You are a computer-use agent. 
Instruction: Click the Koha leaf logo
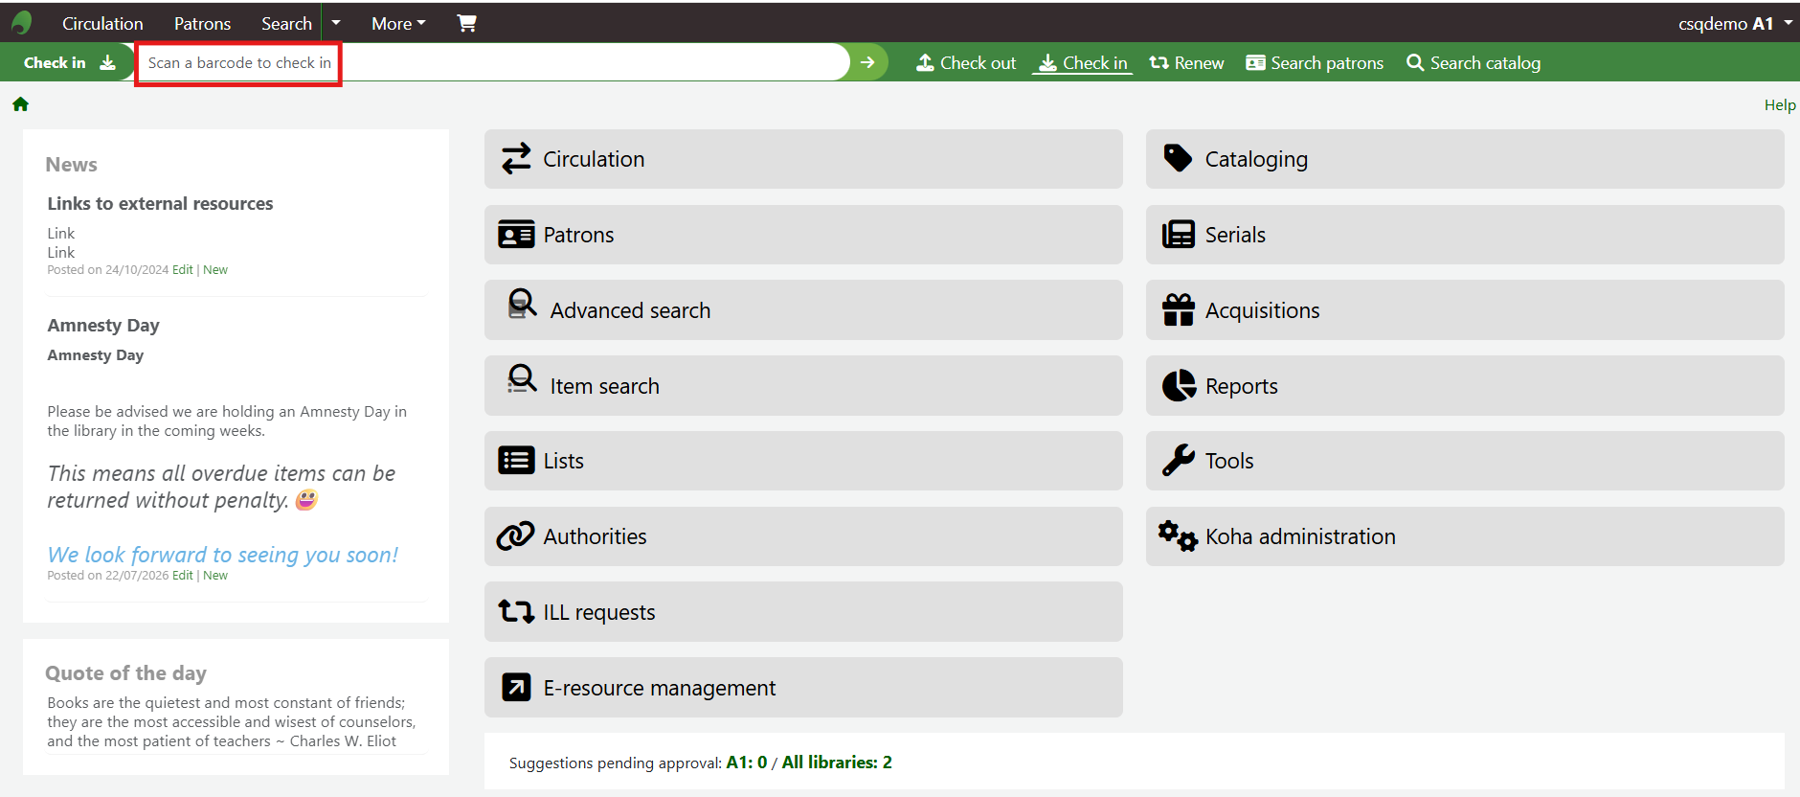pos(21,22)
